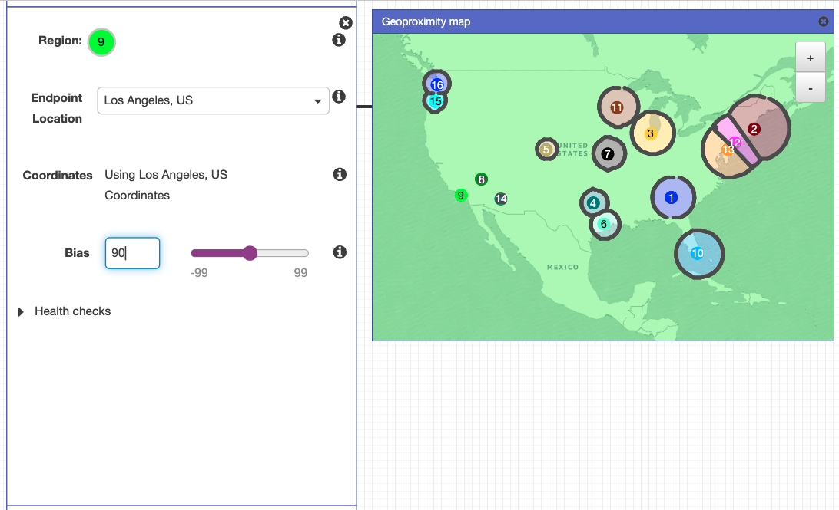Image resolution: width=839 pixels, height=510 pixels.
Task: Select yellow marker 3 near the Great Lakes
Action: 651,133
